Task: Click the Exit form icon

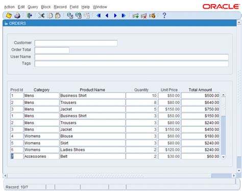Action: tap(29, 16)
